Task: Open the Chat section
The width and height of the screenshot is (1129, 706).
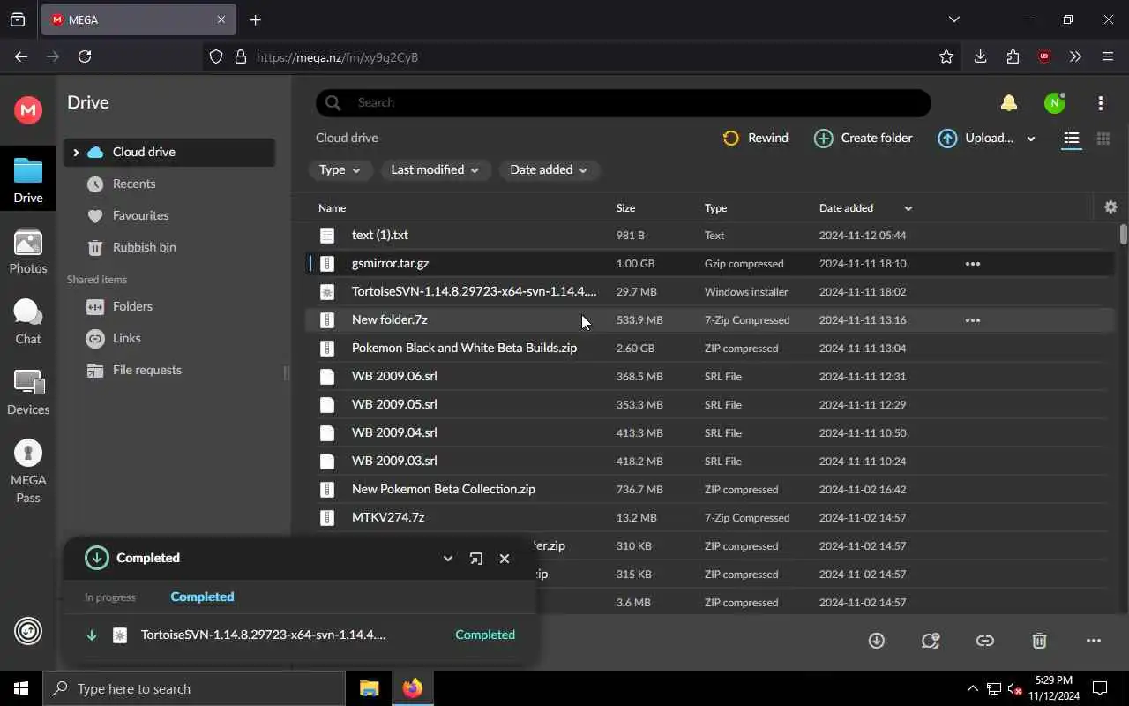Action: pyautogui.click(x=28, y=322)
